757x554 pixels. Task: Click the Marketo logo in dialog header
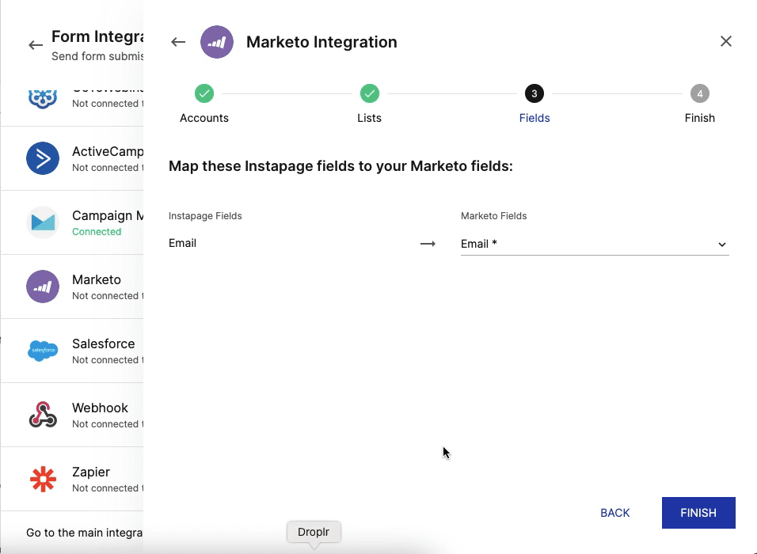pyautogui.click(x=217, y=42)
